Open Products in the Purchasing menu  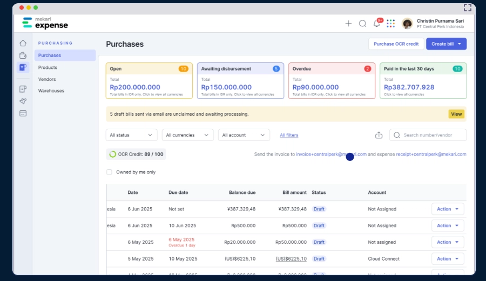click(x=48, y=67)
